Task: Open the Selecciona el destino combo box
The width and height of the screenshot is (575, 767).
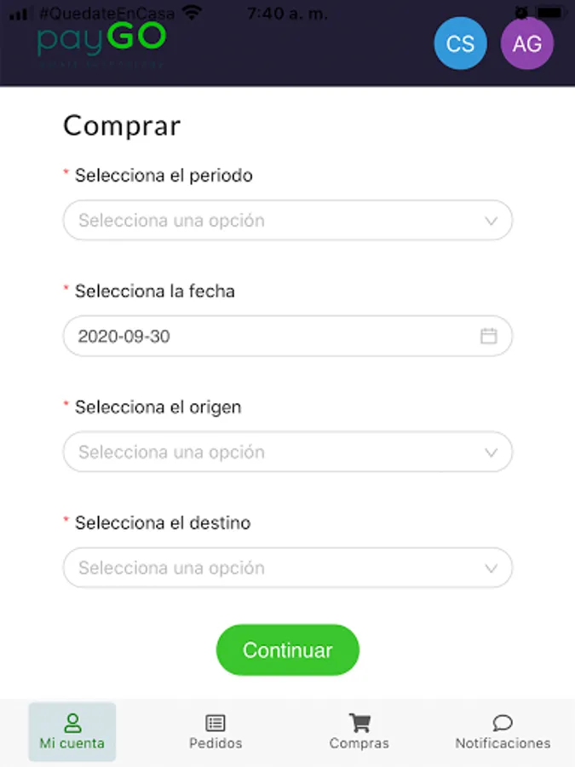Action: click(273, 568)
